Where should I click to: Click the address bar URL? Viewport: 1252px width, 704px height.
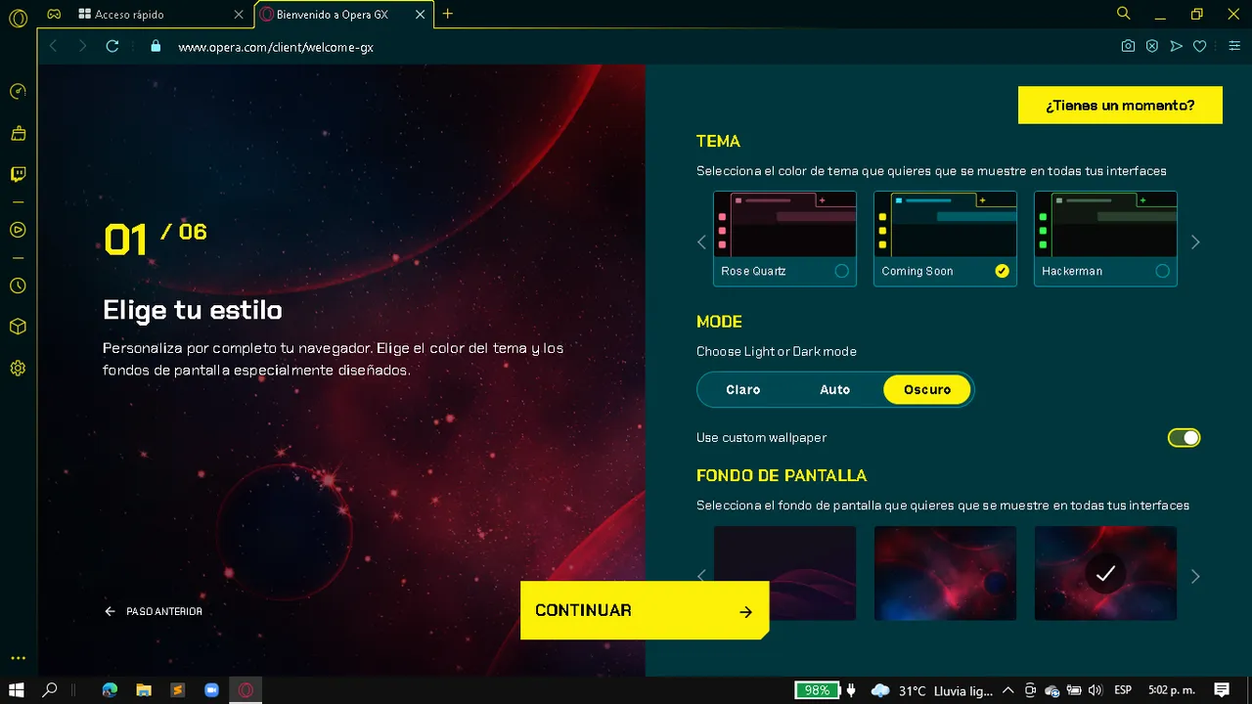coord(276,47)
